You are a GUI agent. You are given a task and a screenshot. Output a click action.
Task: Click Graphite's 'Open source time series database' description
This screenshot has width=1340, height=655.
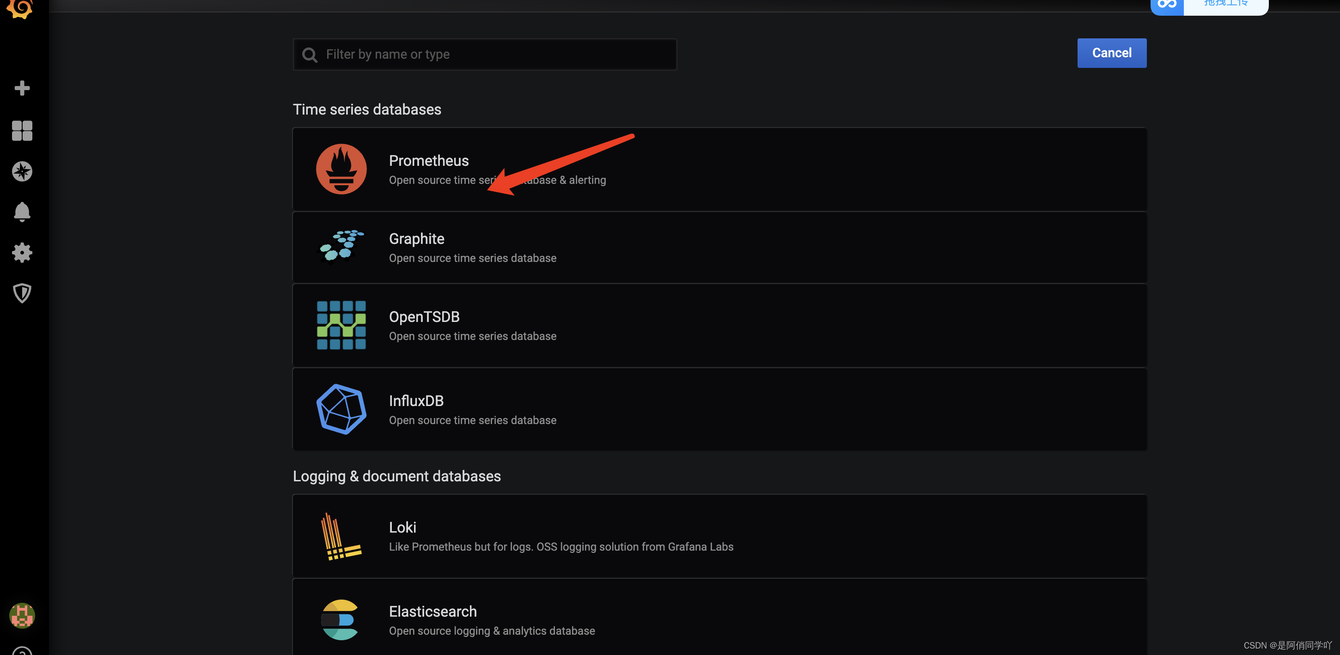tap(473, 258)
